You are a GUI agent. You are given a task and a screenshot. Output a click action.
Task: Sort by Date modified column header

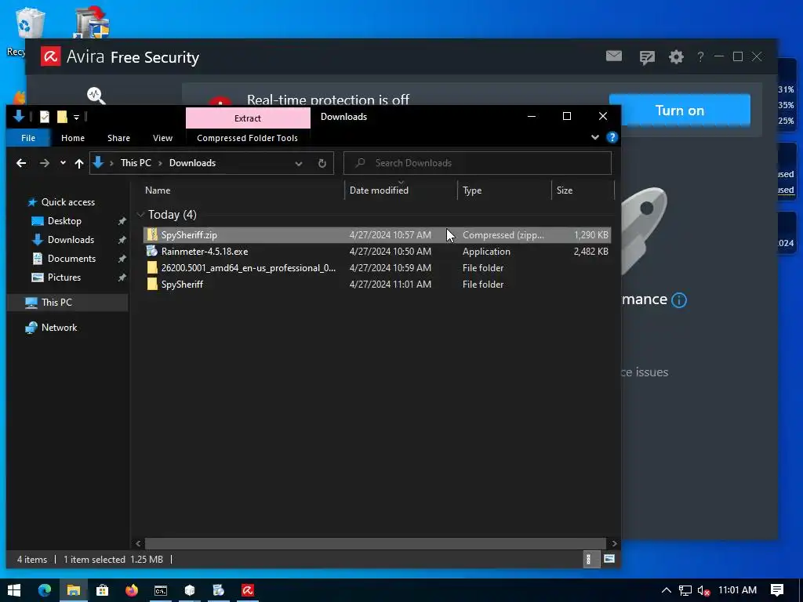tap(379, 190)
